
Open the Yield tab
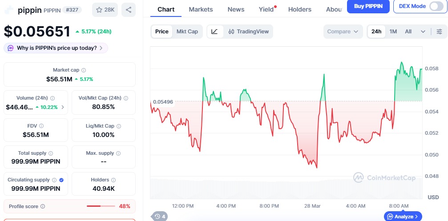click(x=266, y=9)
